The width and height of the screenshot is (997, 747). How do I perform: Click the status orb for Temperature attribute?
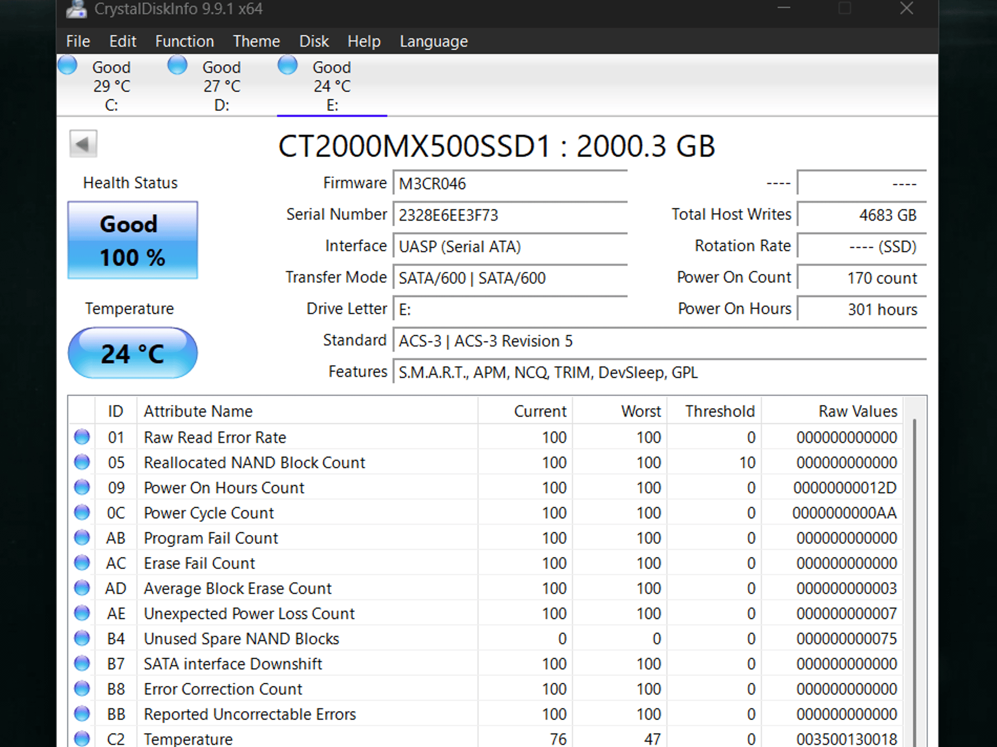pos(82,738)
